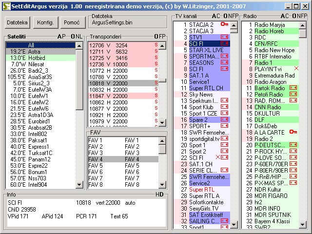Open the Datoteka menu button
The height and width of the screenshot is (234, 312).
pos(18,23)
